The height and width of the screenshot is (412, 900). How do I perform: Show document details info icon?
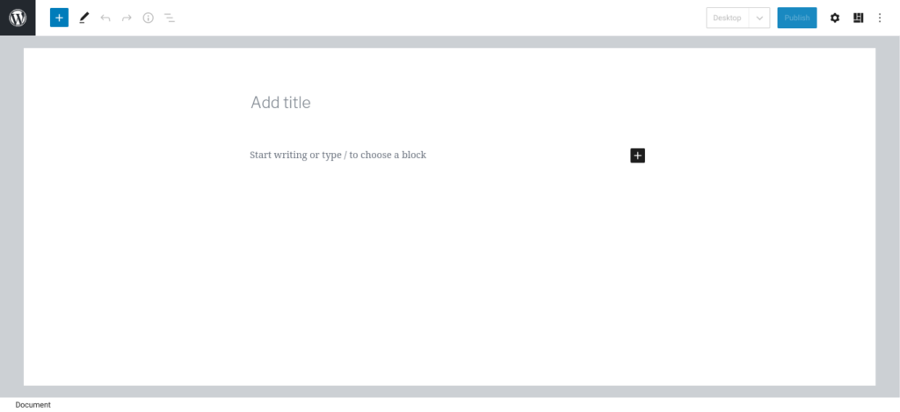[x=148, y=18]
